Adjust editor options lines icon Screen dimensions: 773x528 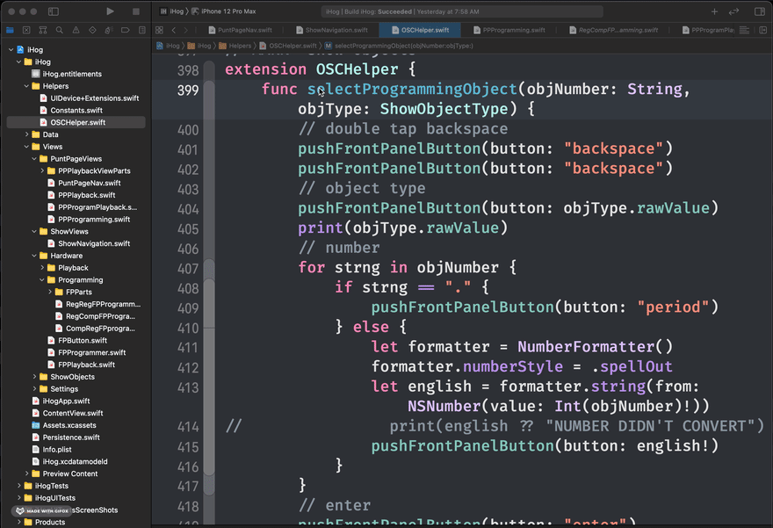(744, 30)
